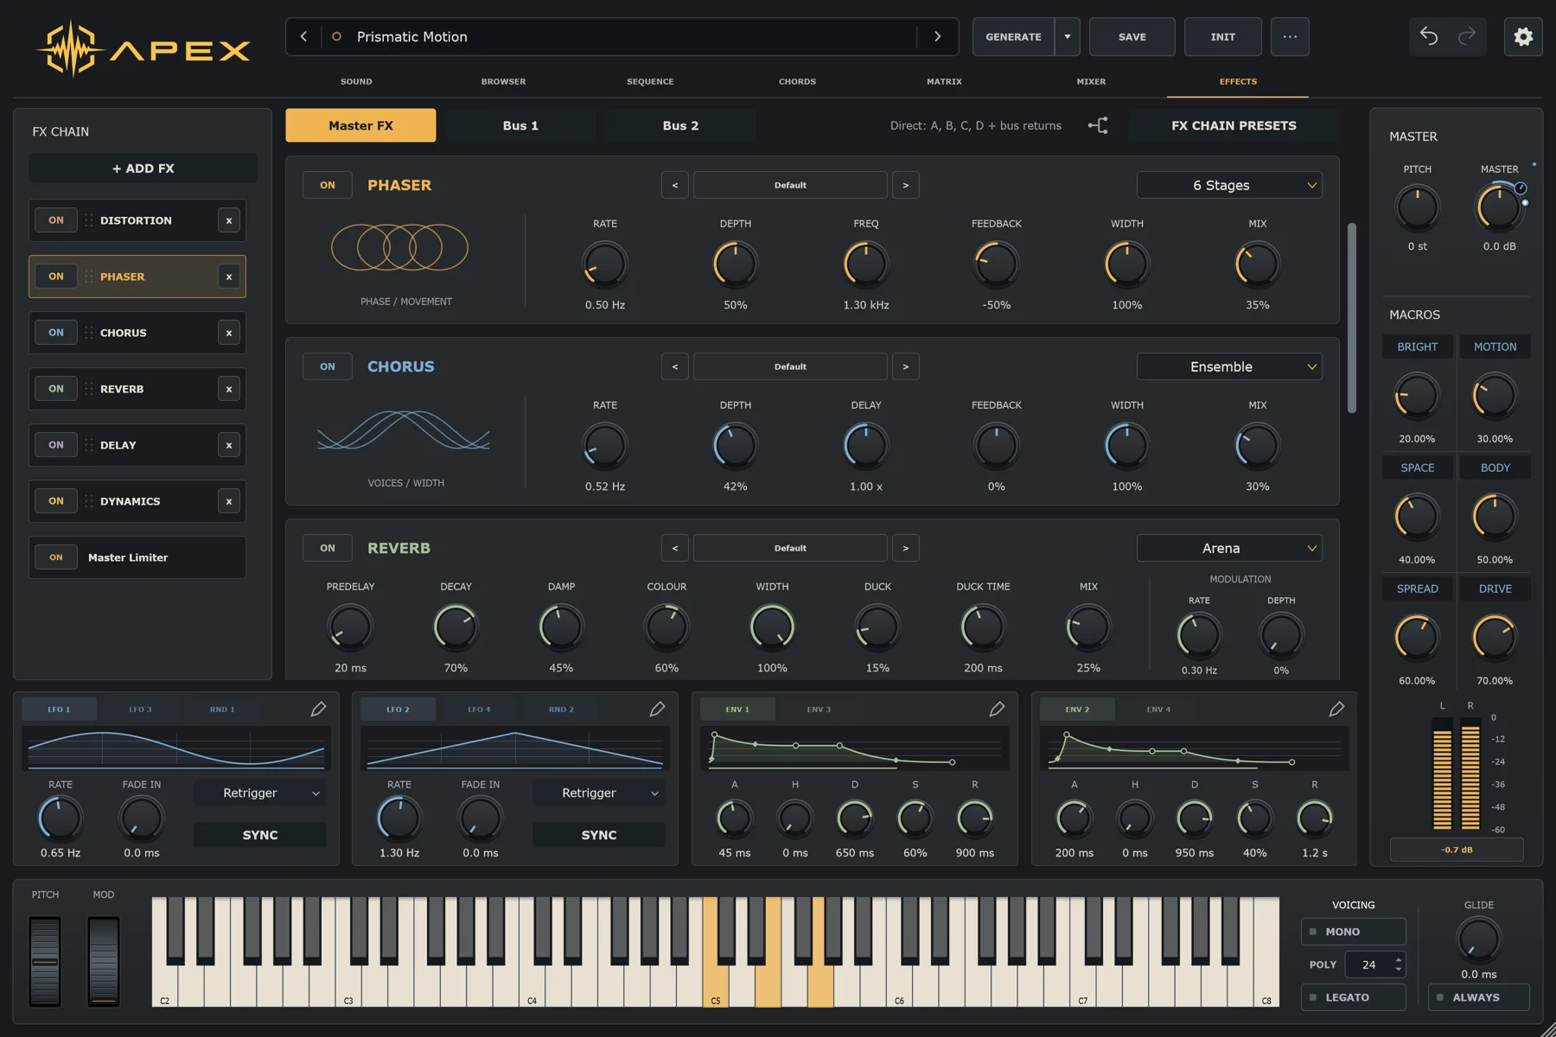Edit ENV 2 with the pencil icon

(x=1336, y=709)
